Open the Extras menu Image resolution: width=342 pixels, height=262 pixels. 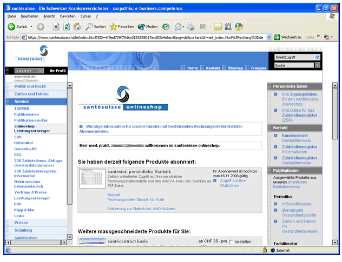tap(85, 16)
